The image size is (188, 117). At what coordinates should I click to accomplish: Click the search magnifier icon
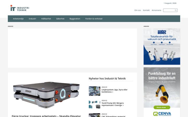[176, 10]
